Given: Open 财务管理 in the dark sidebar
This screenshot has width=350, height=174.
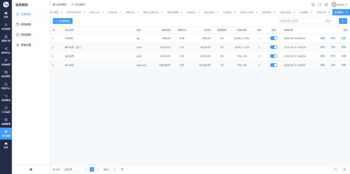Looking at the screenshot, I should (x=6, y=74).
